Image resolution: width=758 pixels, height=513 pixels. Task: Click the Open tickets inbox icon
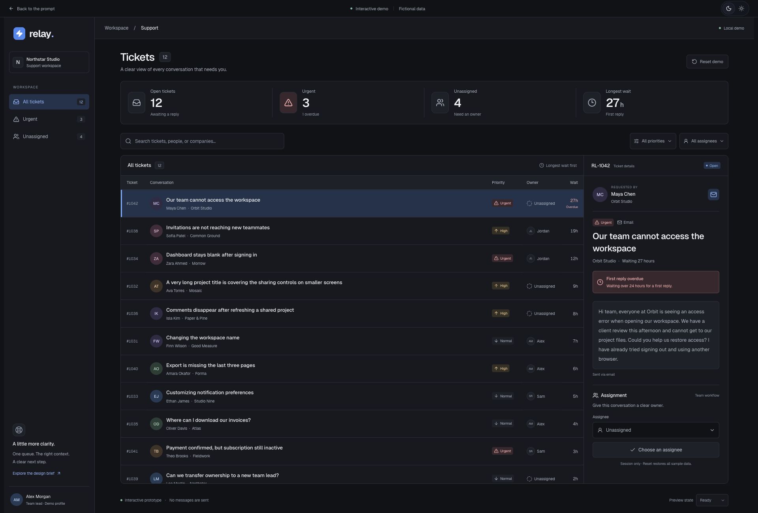(137, 103)
